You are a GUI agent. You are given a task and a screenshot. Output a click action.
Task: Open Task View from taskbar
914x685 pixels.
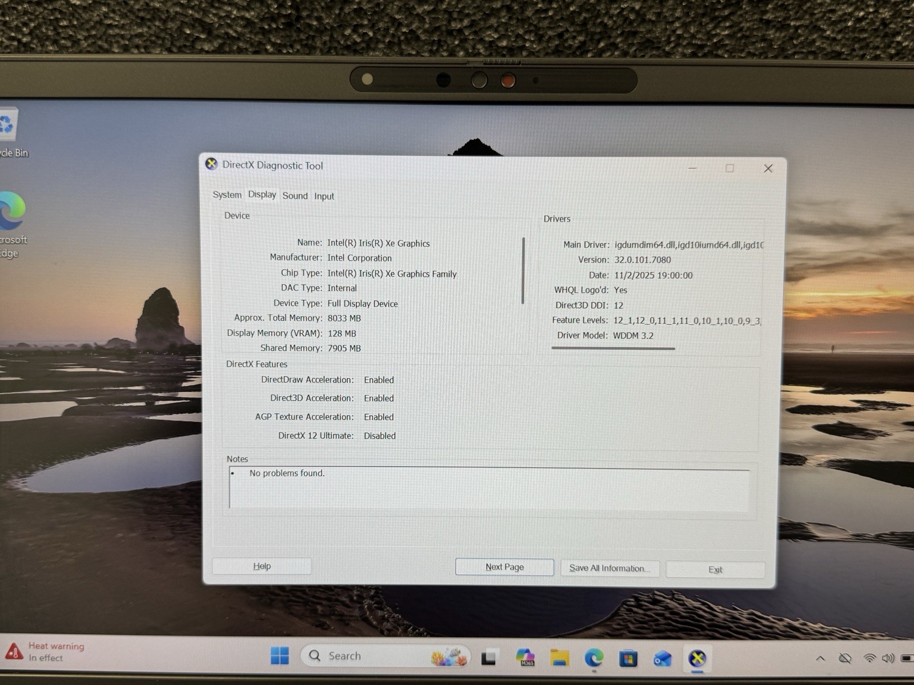click(488, 658)
